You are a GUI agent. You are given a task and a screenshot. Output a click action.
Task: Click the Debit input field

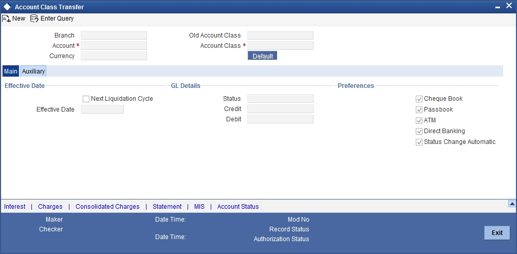point(280,119)
